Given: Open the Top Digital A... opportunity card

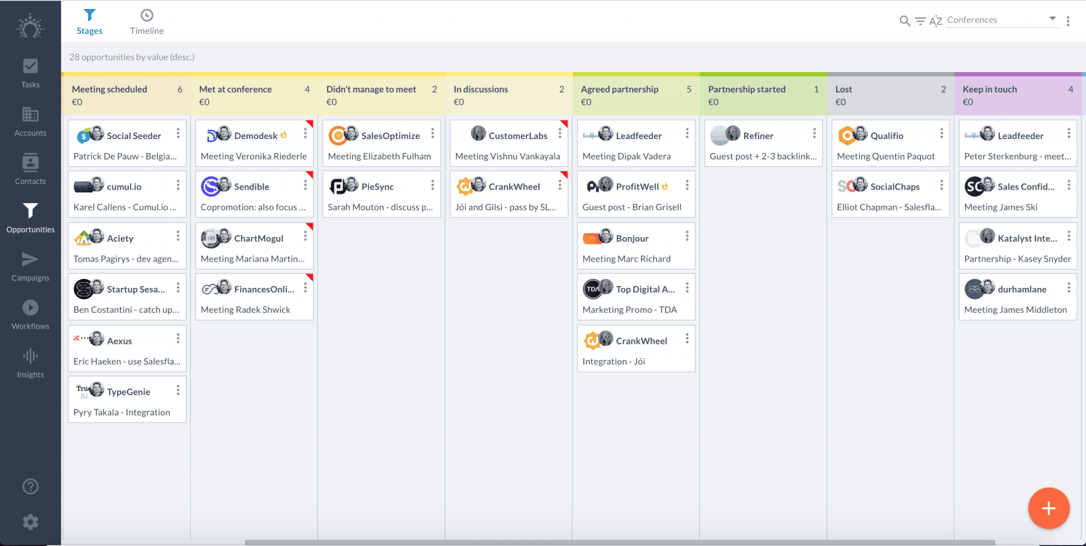Looking at the screenshot, I should tap(636, 297).
